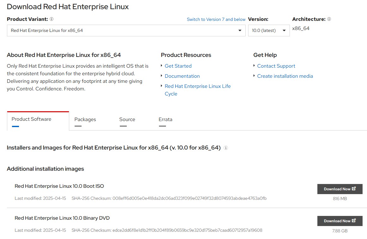367x239 pixels.
Task: Select the Product Software tab
Action: 31,119
